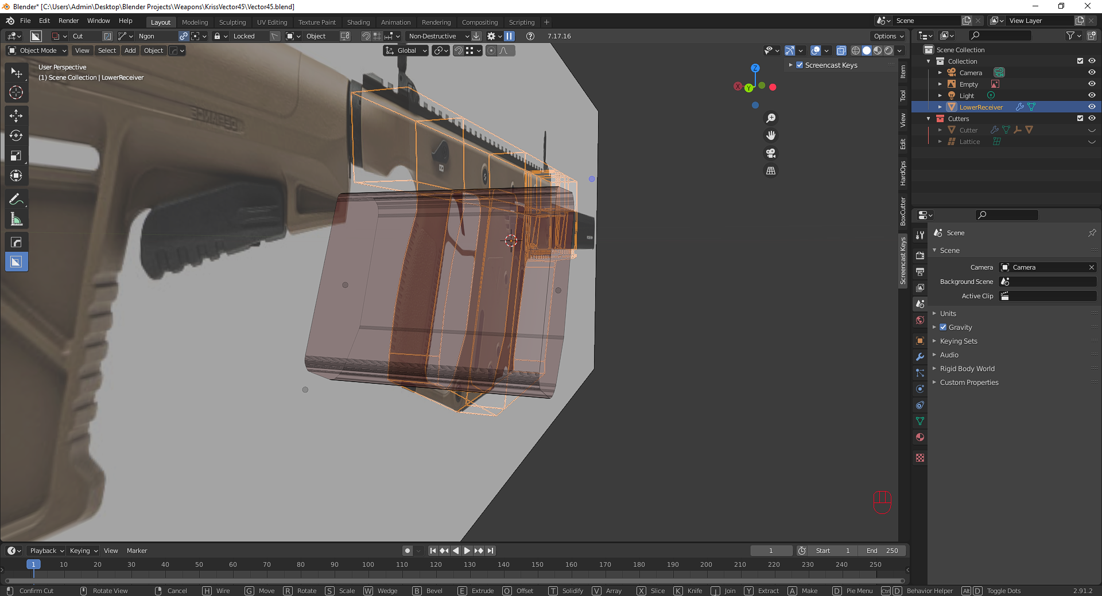The height and width of the screenshot is (596, 1102).
Task: Toggle visibility of the Empty object
Action: [1092, 84]
